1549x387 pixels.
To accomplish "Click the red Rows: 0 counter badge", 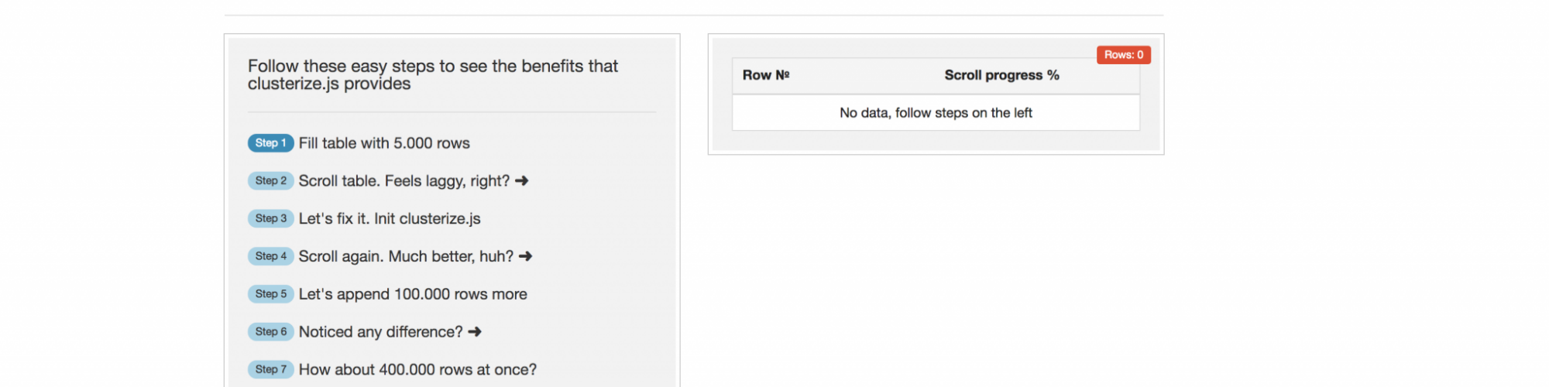I will tap(1123, 55).
